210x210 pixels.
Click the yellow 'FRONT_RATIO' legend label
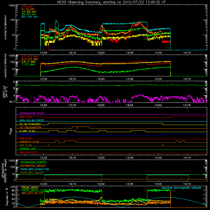coord(30,188)
